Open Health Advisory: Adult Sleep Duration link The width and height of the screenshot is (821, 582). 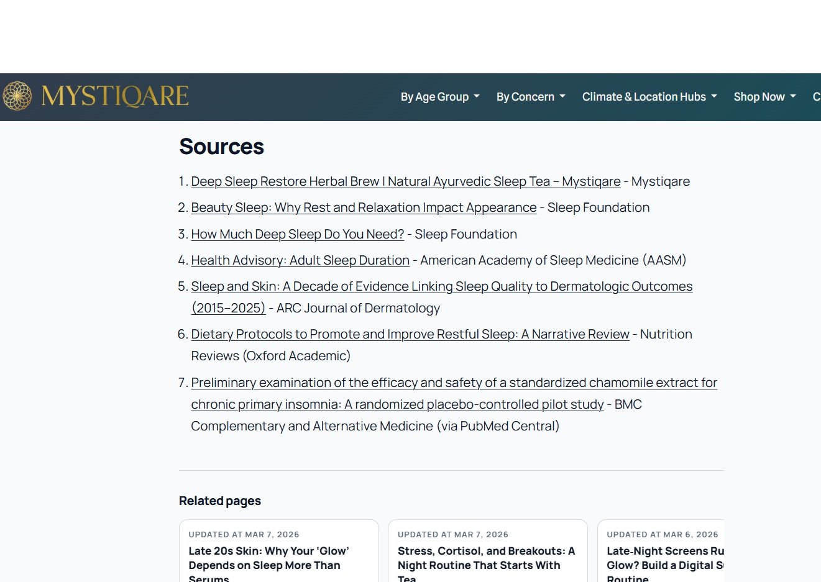pyautogui.click(x=300, y=260)
